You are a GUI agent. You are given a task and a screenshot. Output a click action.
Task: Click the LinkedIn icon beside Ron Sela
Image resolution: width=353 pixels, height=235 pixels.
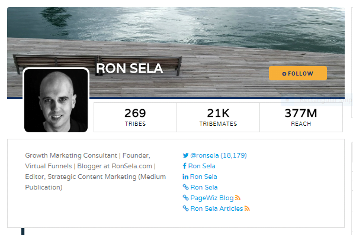[185, 177]
